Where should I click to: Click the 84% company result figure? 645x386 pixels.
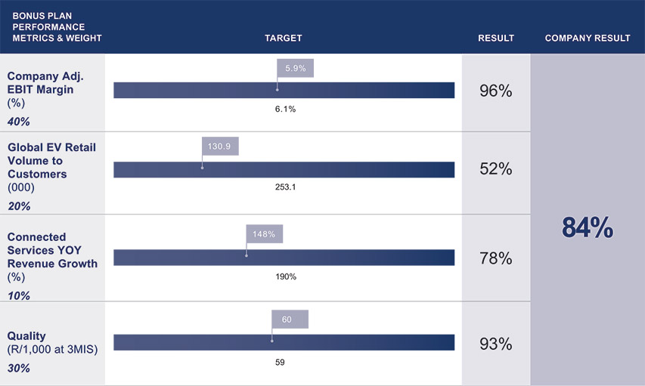pos(587,228)
